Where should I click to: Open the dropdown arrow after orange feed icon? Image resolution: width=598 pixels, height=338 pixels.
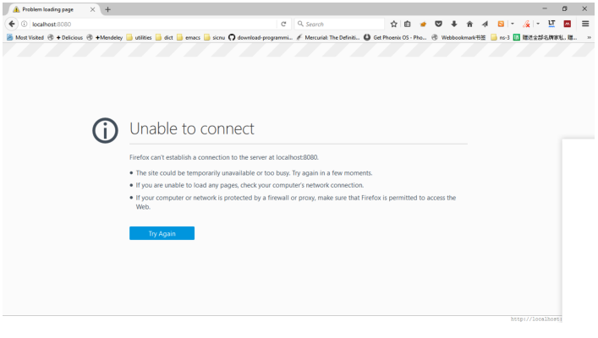coord(513,24)
